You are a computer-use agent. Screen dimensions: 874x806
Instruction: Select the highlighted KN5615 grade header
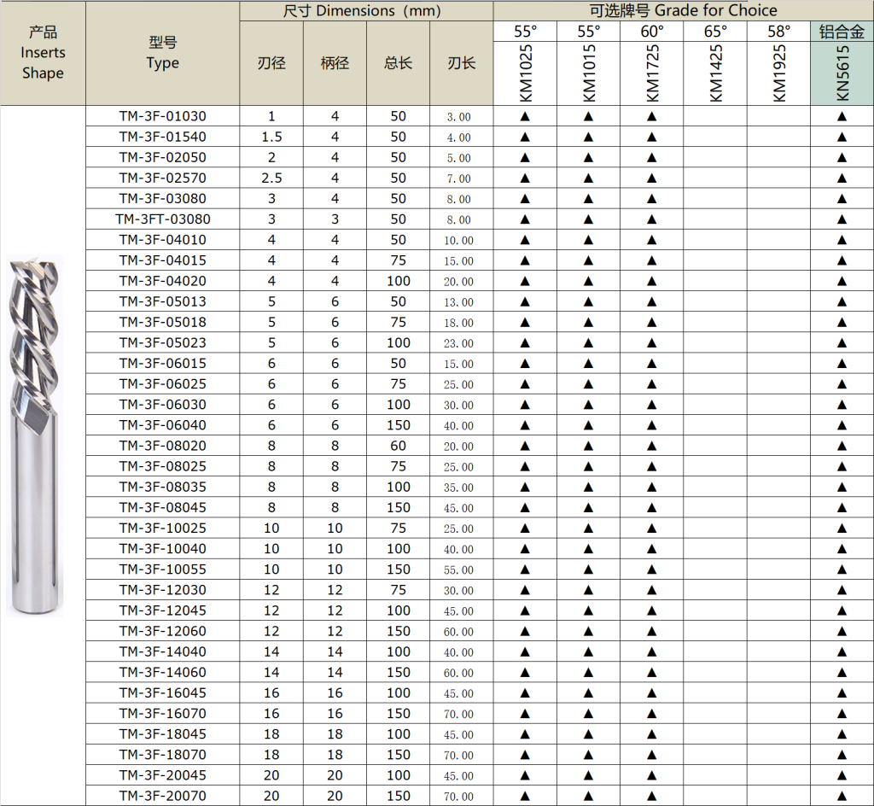(842, 73)
